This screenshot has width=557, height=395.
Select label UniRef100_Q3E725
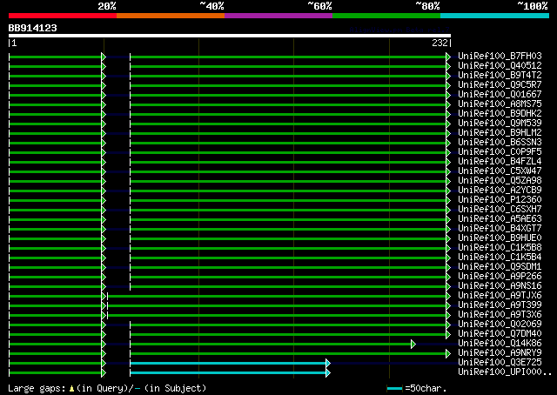pyautogui.click(x=500, y=363)
